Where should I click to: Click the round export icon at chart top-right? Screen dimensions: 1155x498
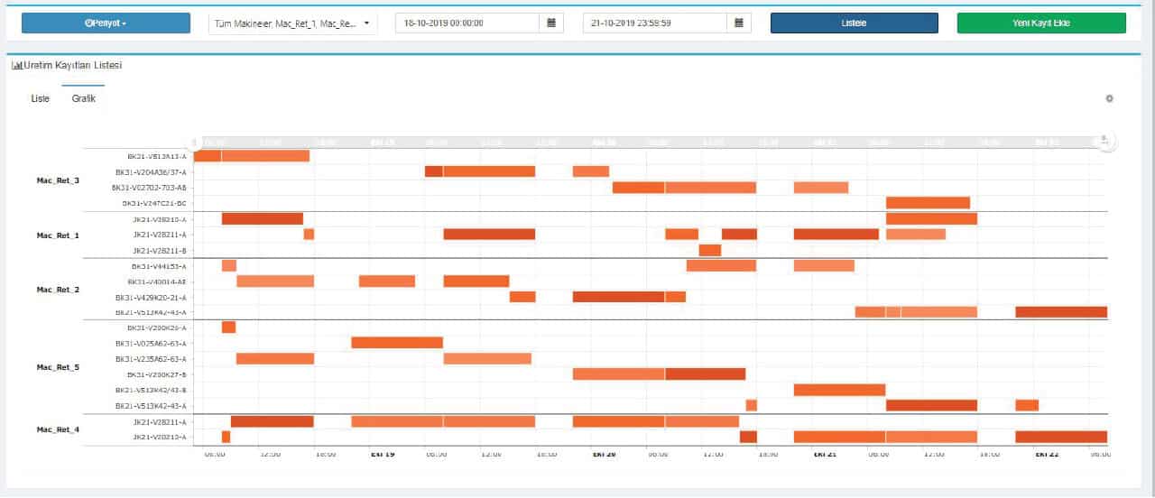click(x=1104, y=142)
